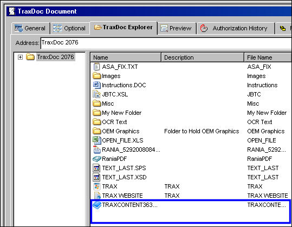Switch to the Preview tab

[177, 28]
